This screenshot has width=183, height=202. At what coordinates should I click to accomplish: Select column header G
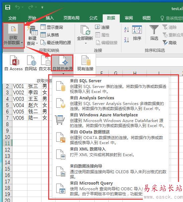click(x=116, y=73)
